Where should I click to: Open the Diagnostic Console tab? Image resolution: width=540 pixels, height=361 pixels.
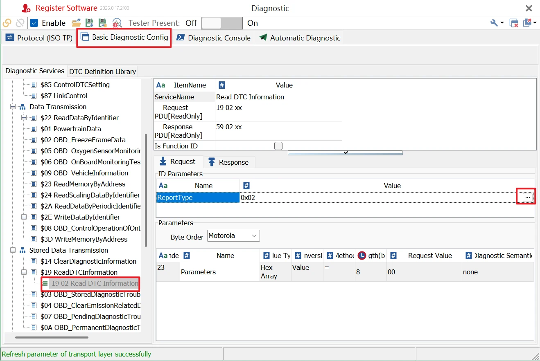coord(213,38)
